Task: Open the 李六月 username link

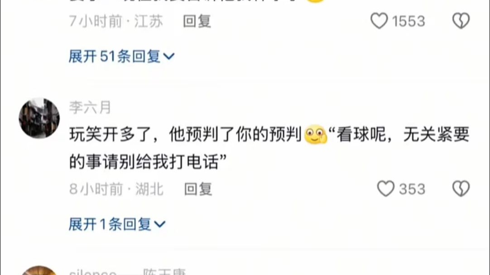Action: click(90, 107)
